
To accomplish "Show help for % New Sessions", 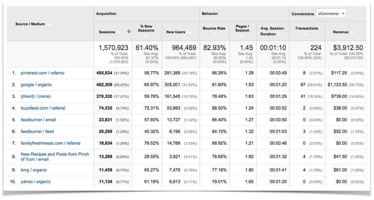I will click(x=146, y=36).
